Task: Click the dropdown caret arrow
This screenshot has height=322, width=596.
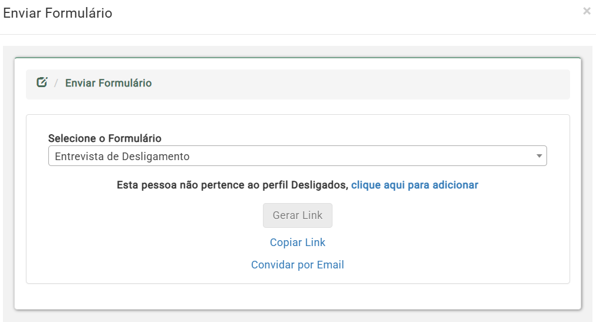Action: tap(539, 156)
